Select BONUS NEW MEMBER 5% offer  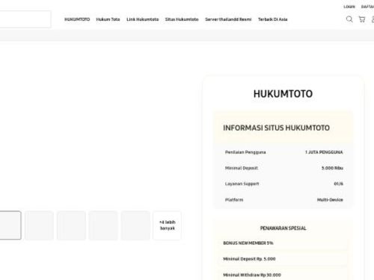coord(283,243)
